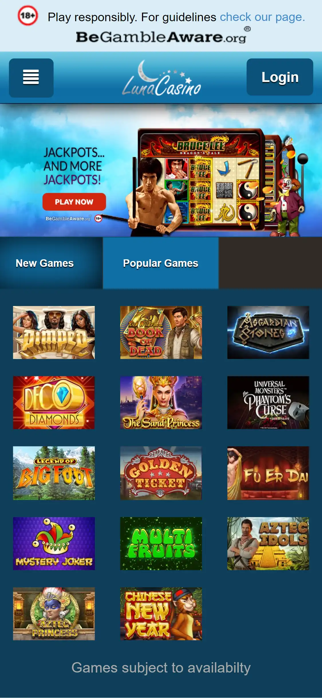The height and width of the screenshot is (698, 322).
Task: Click the 18+ age restriction icon
Action: click(x=27, y=15)
